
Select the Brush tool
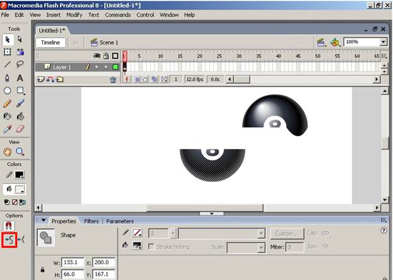pos(20,103)
